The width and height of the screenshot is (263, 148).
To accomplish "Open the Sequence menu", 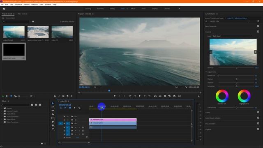I will pyautogui.click(x=18, y=5).
